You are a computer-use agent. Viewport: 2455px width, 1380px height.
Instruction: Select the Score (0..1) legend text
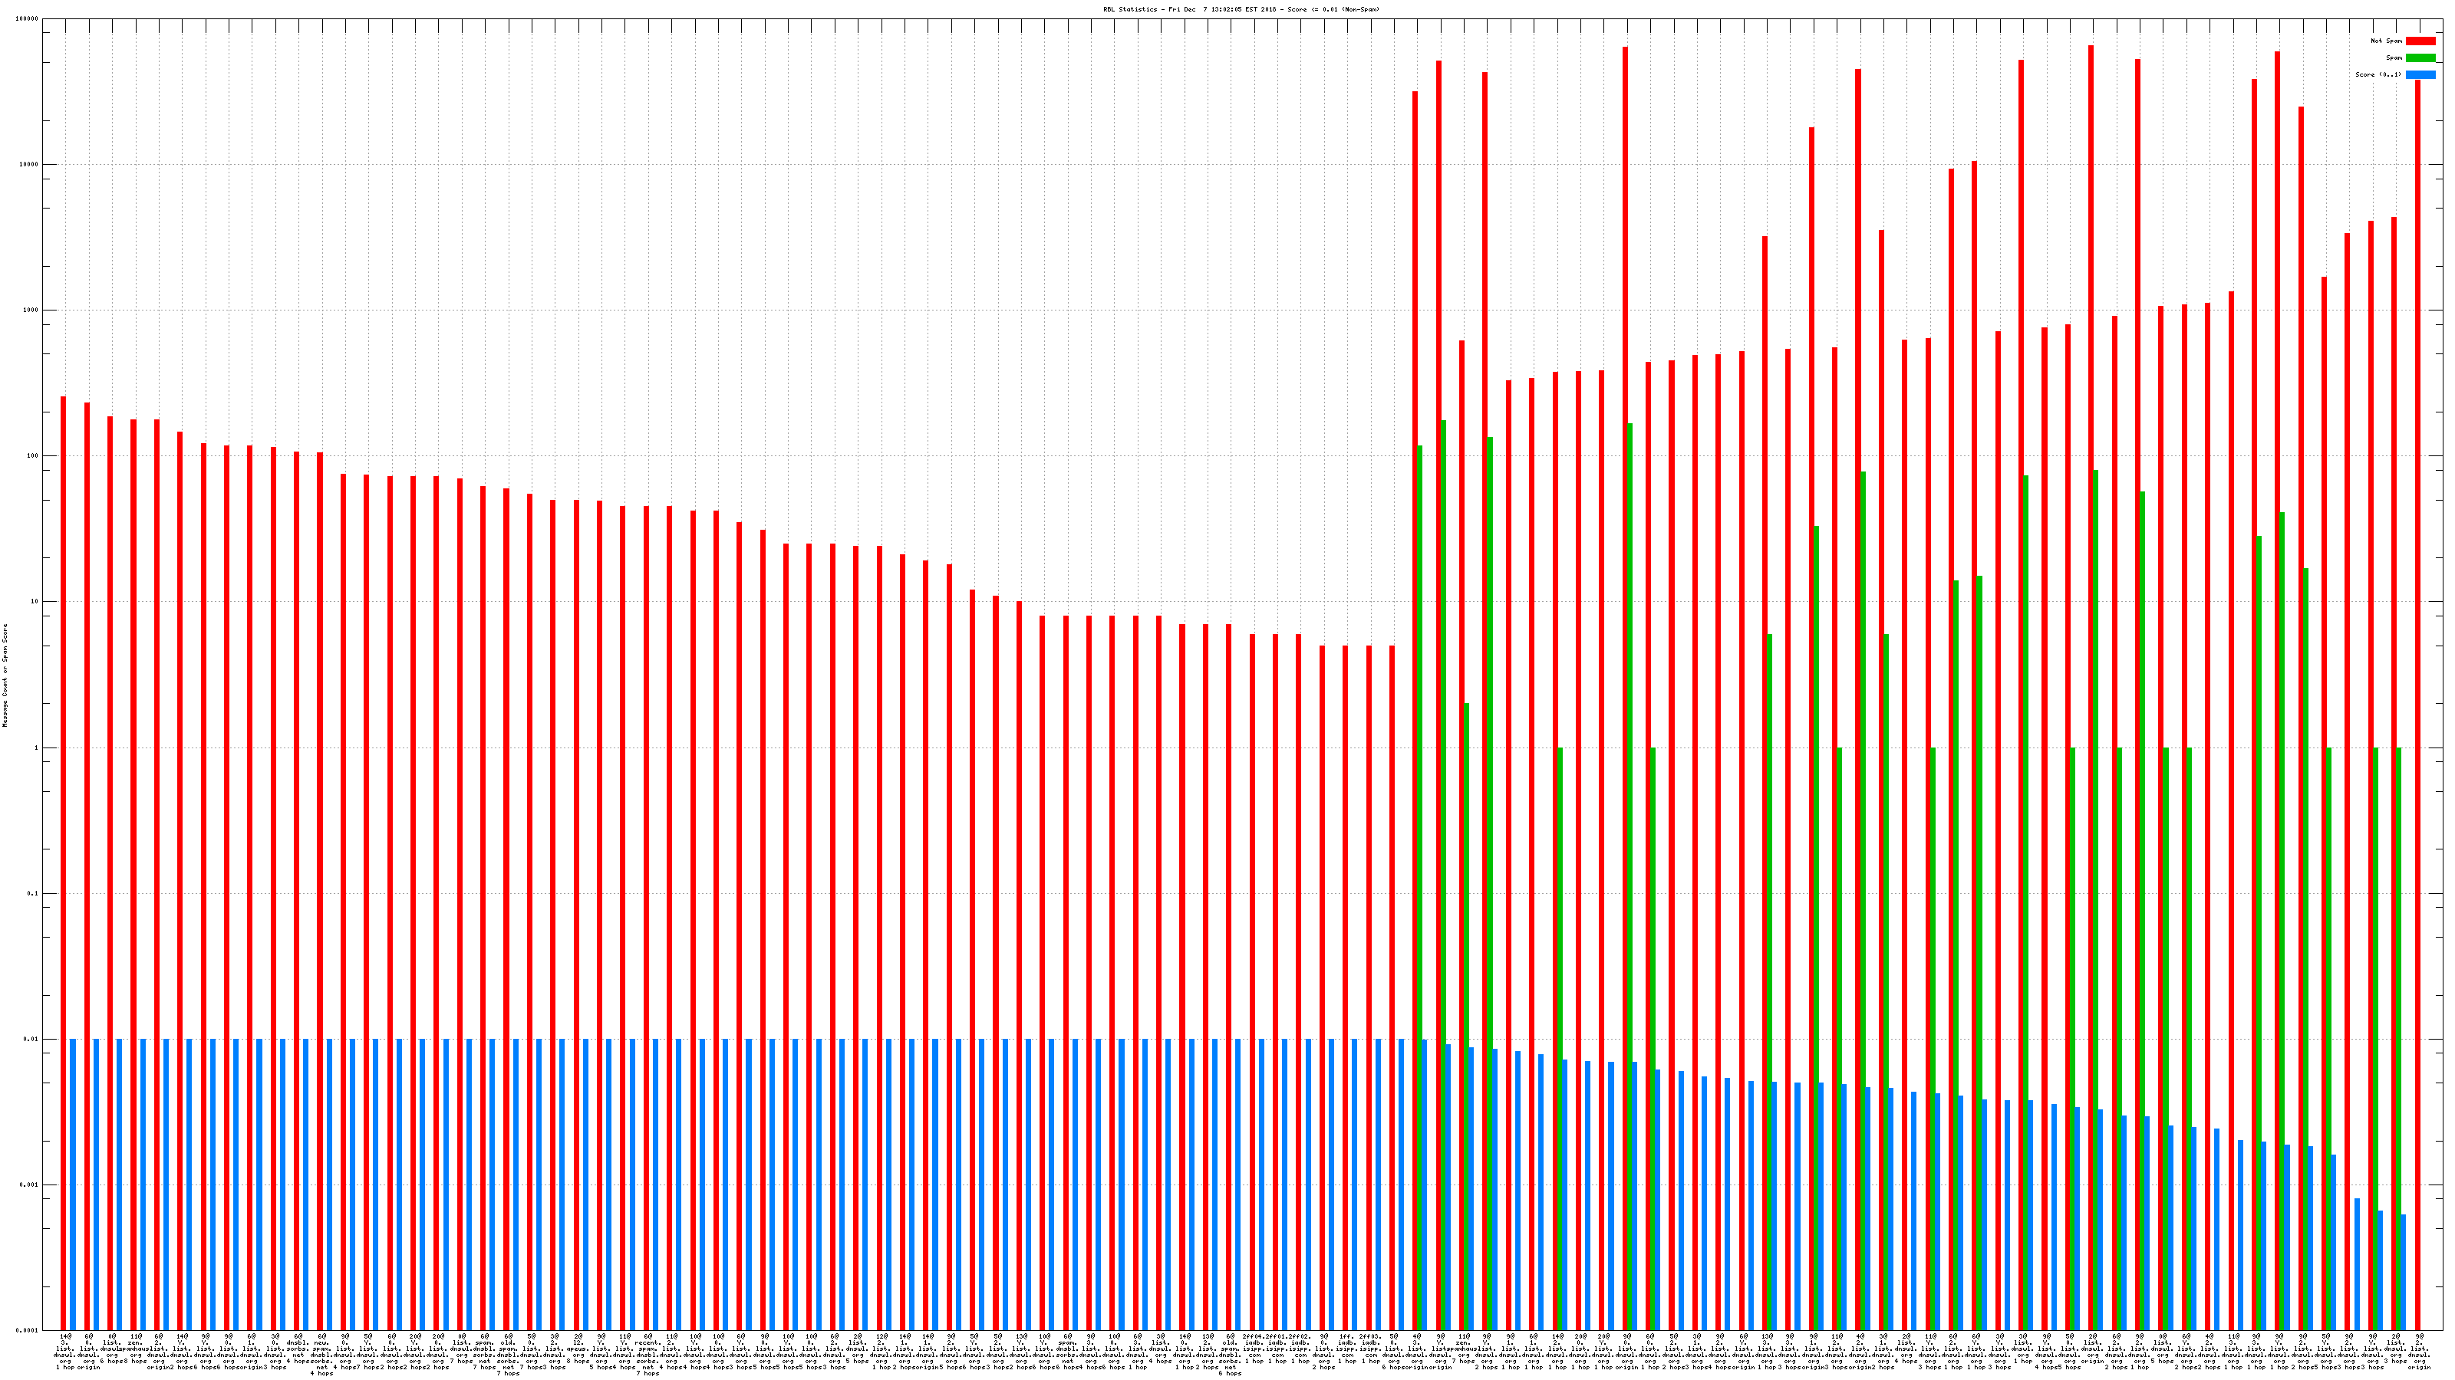[x=2378, y=74]
